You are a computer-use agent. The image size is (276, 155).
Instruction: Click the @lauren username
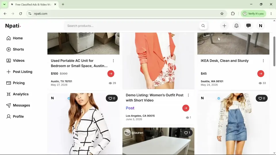[x=137, y=133]
